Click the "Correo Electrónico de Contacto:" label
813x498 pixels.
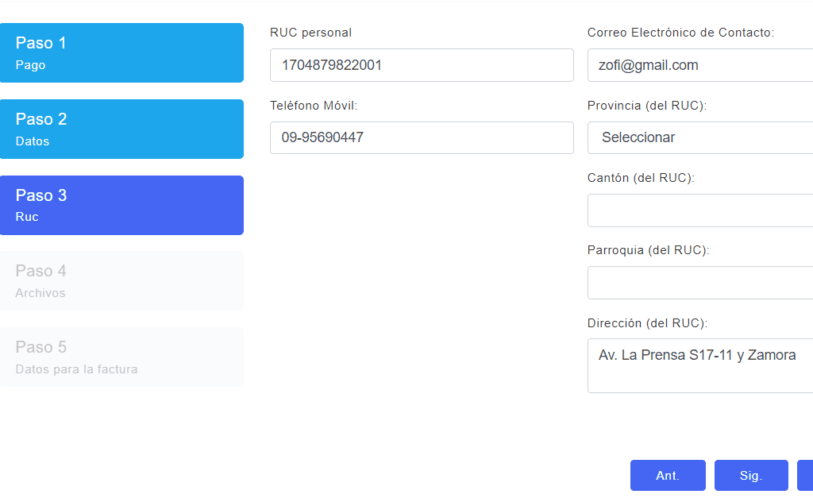(680, 33)
